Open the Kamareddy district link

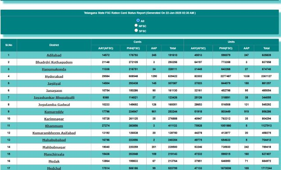[54, 112]
